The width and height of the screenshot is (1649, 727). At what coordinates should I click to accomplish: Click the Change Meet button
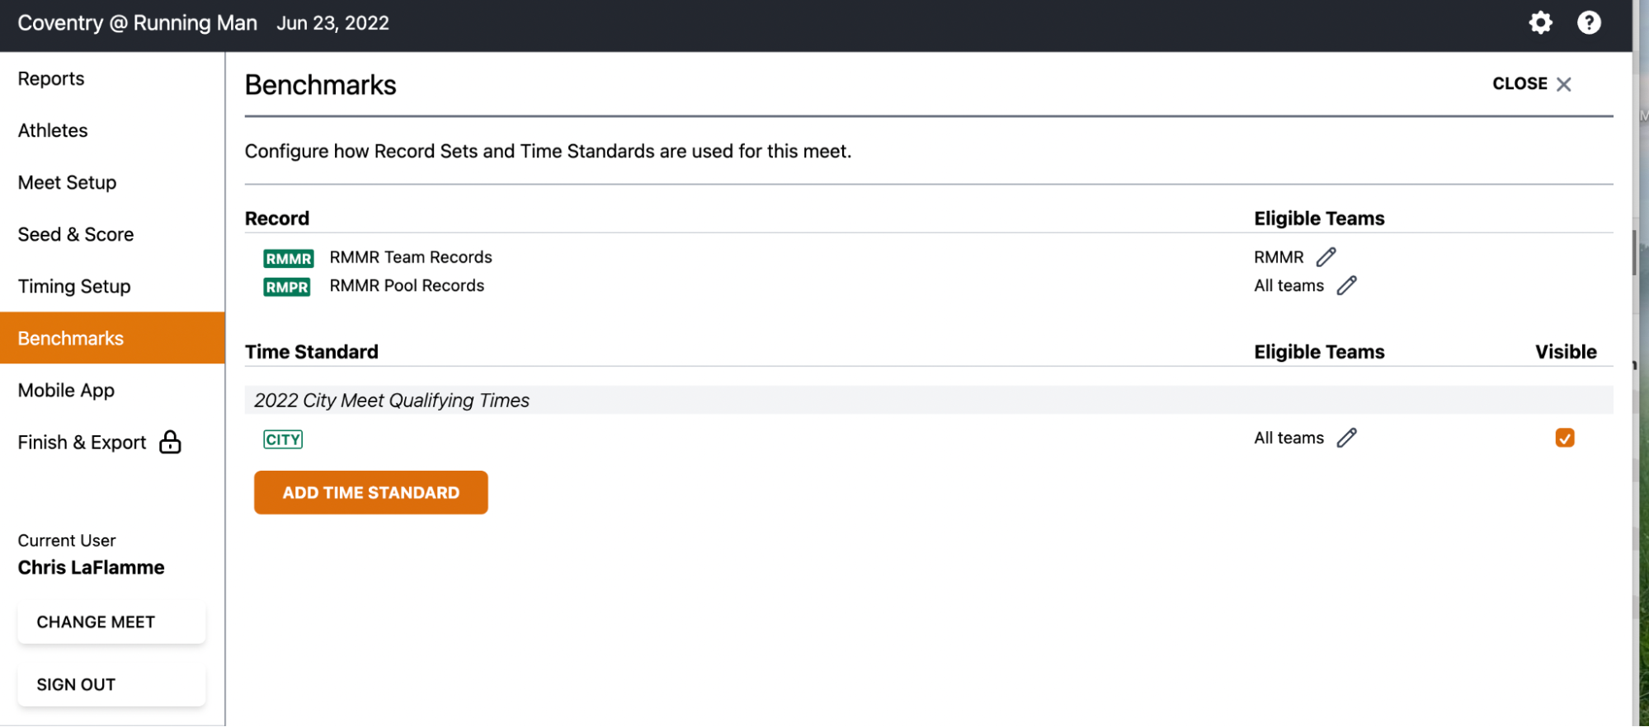pos(111,622)
